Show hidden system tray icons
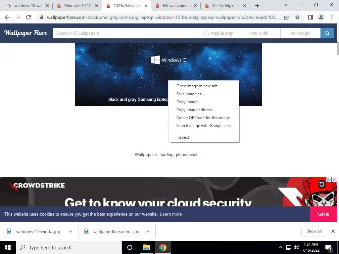The image size is (339, 254). (x=280, y=247)
